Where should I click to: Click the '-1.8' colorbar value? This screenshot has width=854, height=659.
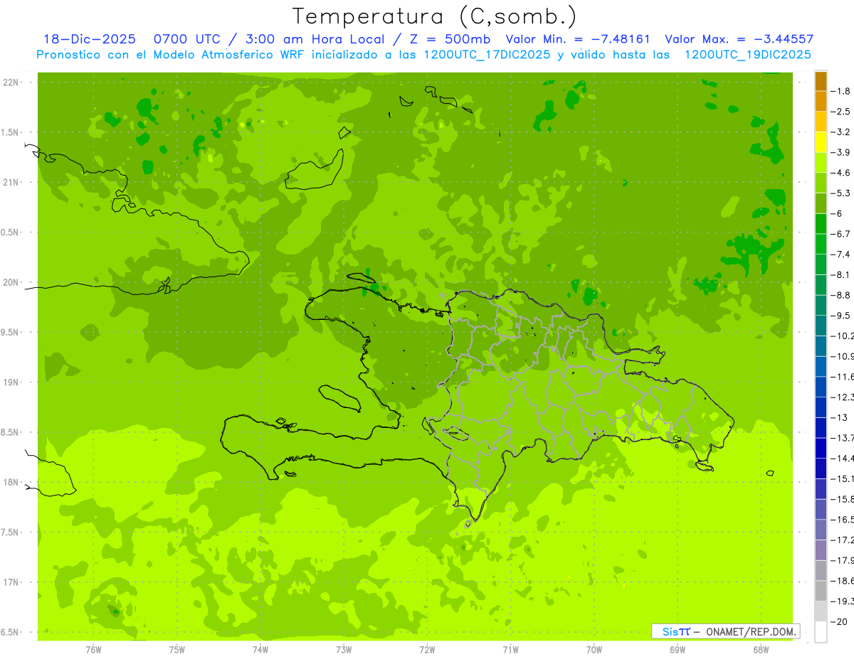click(x=841, y=91)
